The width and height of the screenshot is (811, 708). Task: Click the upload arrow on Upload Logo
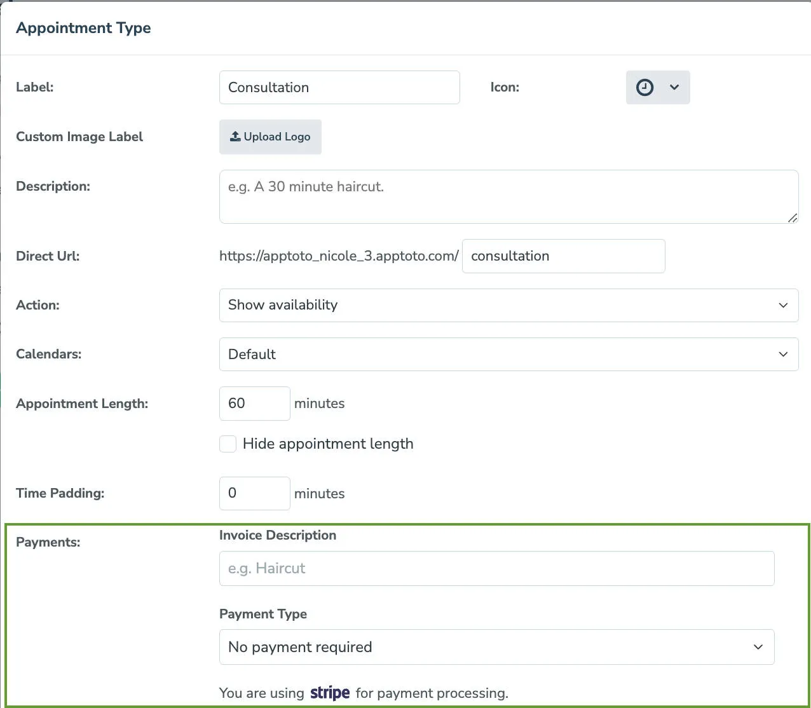click(235, 136)
